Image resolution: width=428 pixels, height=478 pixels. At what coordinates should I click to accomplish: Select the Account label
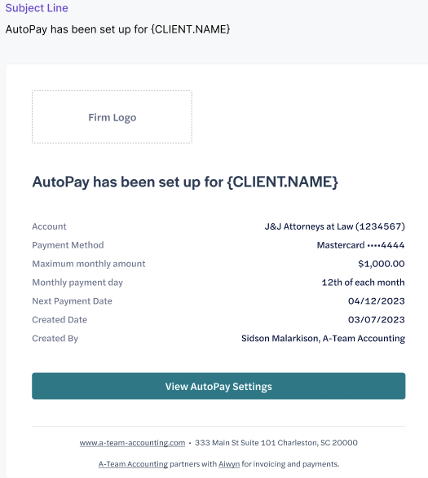point(49,226)
